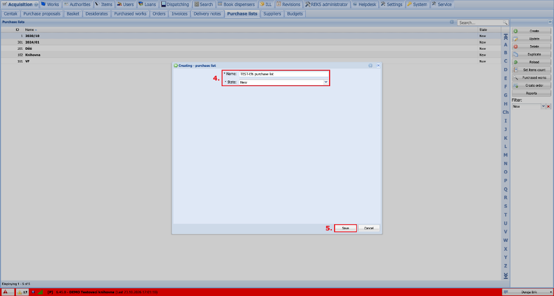Click the Duplicate button

531,54
